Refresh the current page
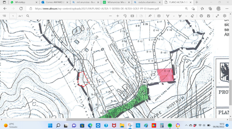Viewport: 232px width, 129px height. (x=21, y=9)
